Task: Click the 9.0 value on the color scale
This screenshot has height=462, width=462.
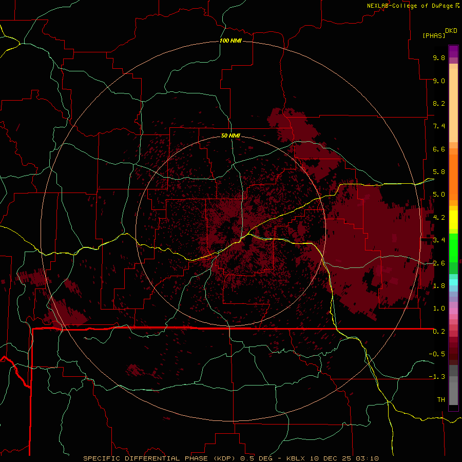Action: pyautogui.click(x=439, y=81)
